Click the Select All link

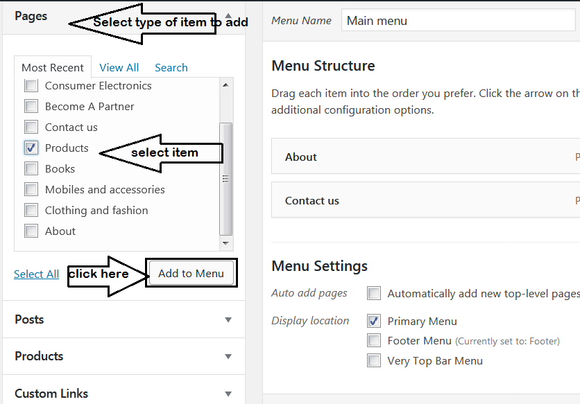click(36, 274)
